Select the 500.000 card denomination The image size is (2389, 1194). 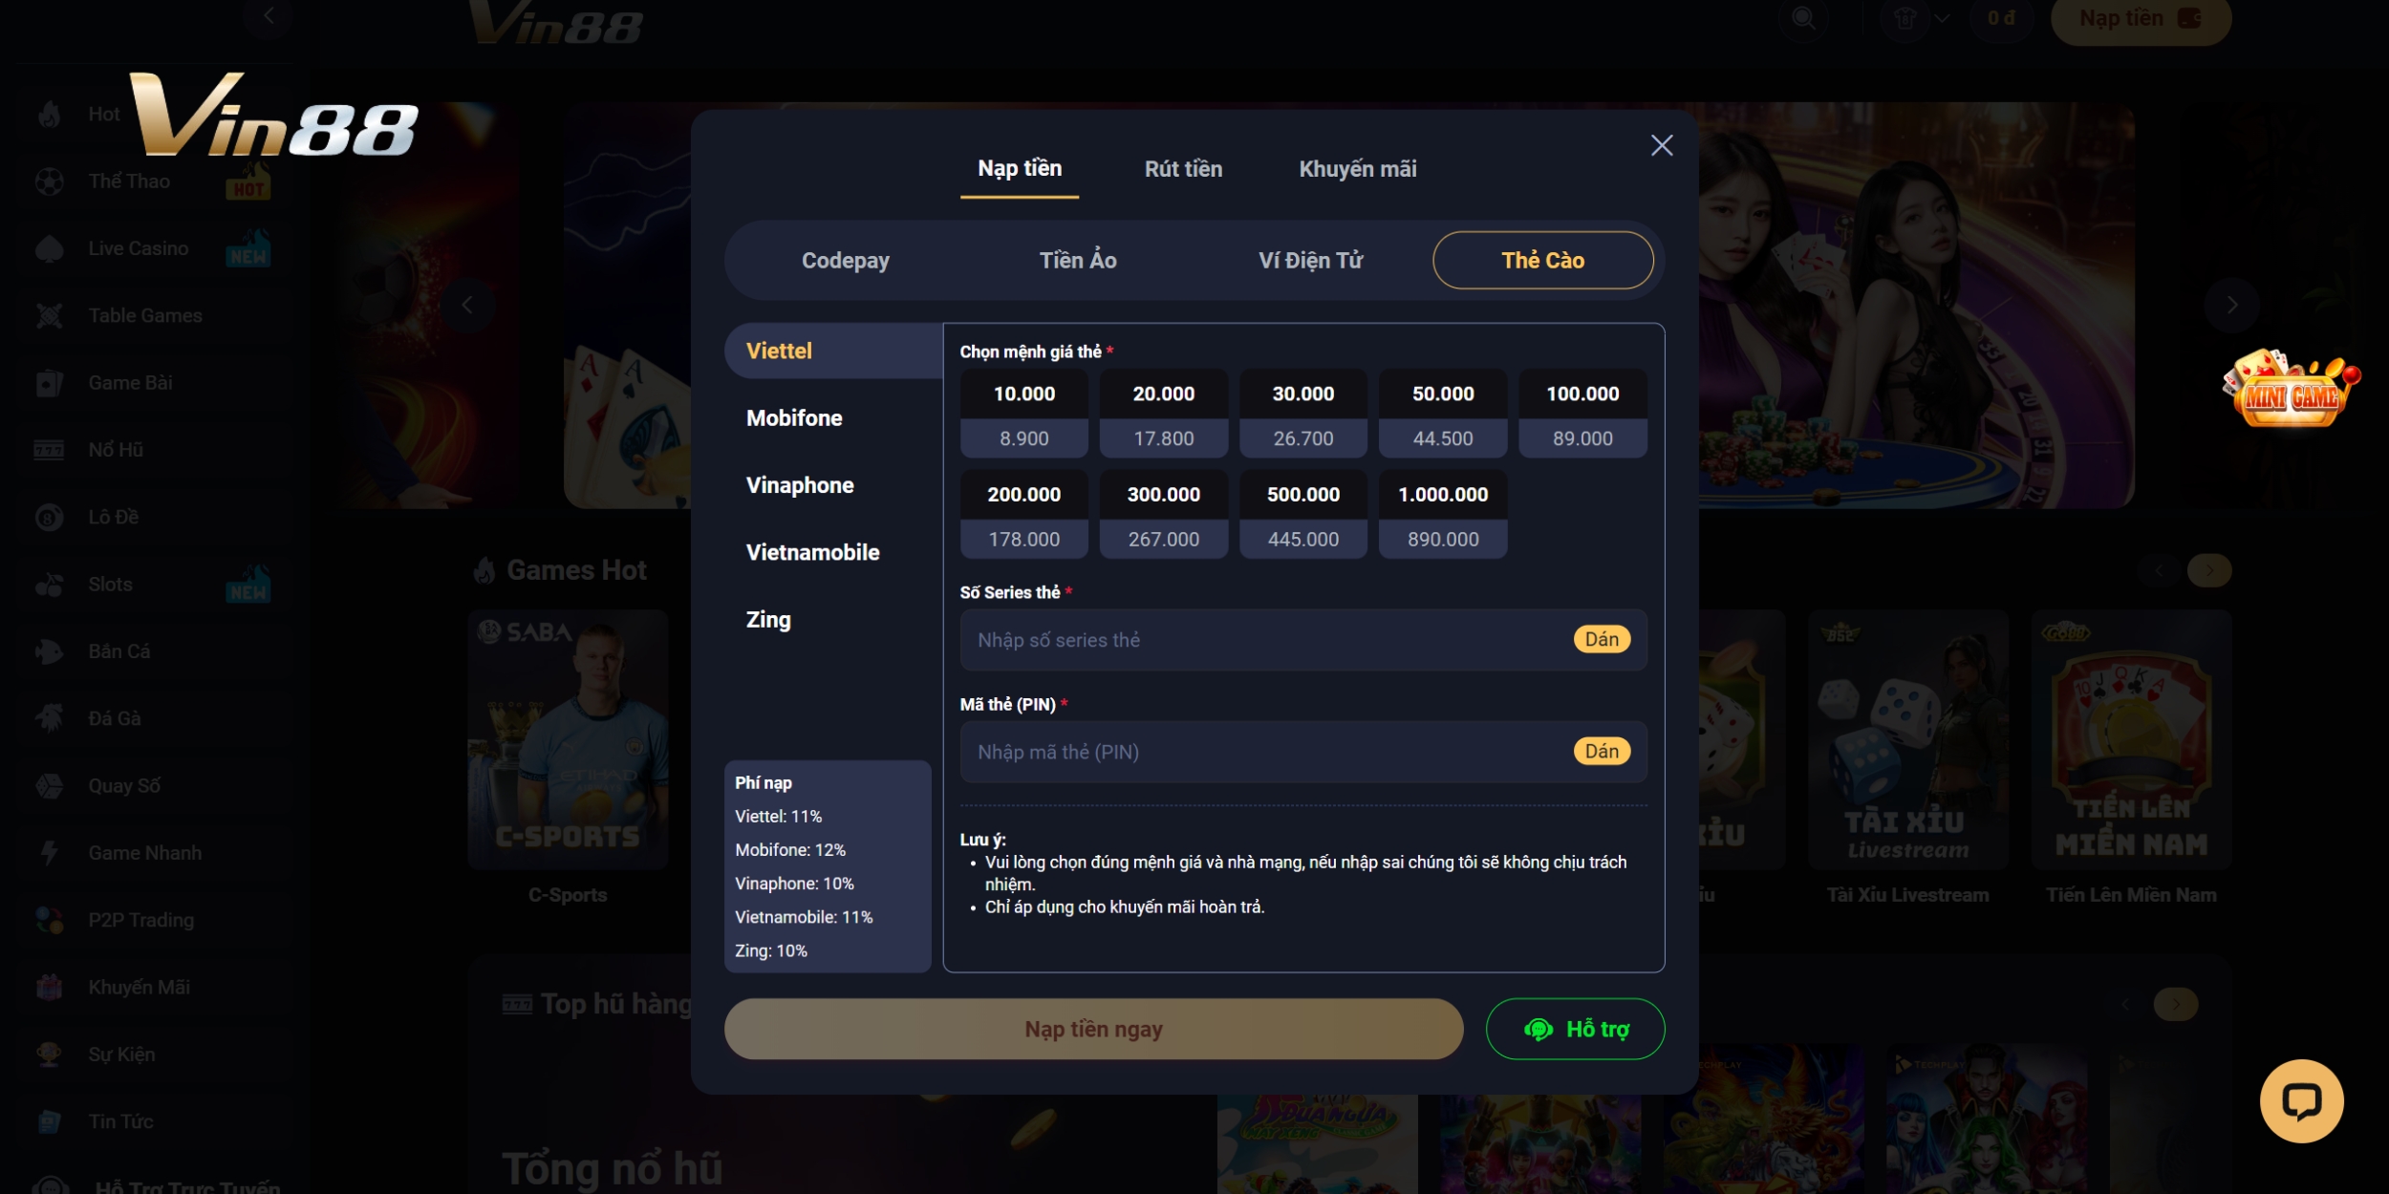coord(1302,514)
